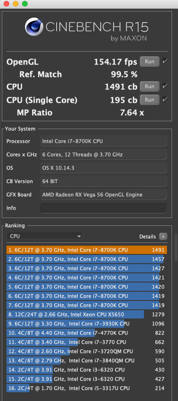Click the Processor field

click(103, 141)
